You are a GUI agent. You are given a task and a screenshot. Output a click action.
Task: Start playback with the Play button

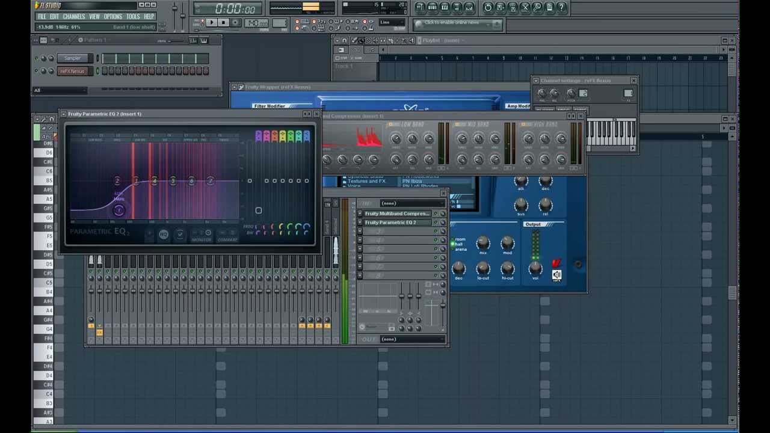(x=211, y=23)
